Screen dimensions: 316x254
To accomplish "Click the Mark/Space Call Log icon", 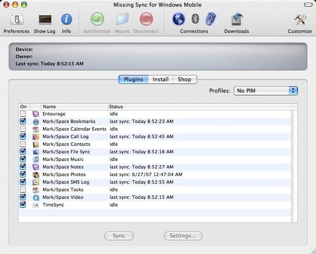I will click(x=36, y=137).
